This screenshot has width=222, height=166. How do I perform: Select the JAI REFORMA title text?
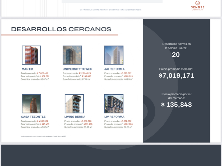[114, 69]
